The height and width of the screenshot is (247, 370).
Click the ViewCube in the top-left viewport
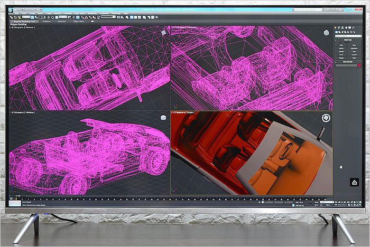pos(163,32)
